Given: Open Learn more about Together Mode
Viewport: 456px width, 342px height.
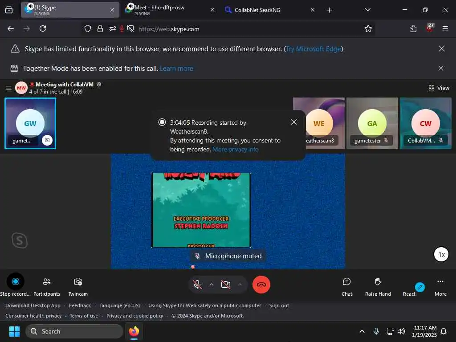Looking at the screenshot, I should pyautogui.click(x=176, y=69).
